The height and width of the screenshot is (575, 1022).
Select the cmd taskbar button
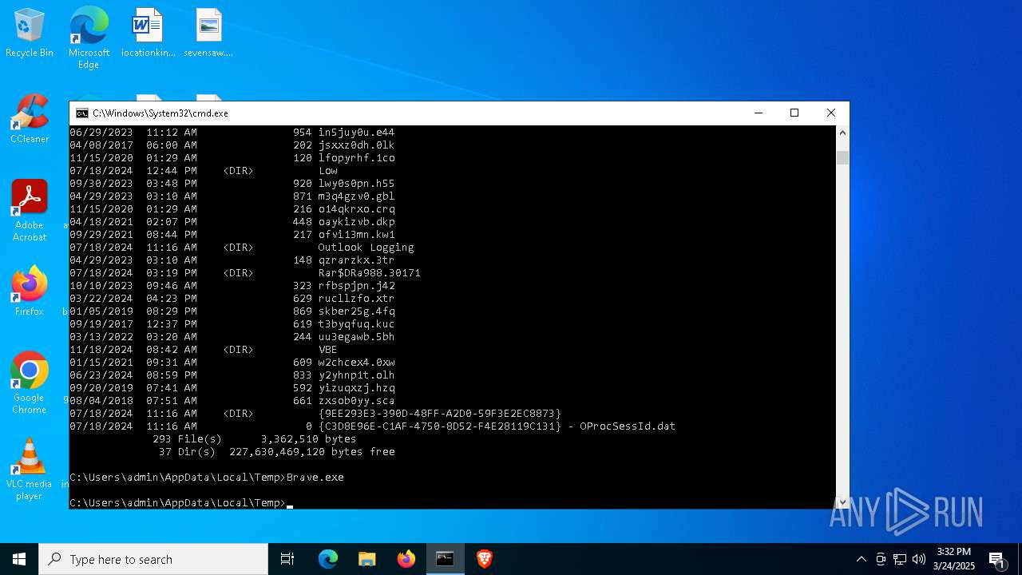click(x=446, y=559)
